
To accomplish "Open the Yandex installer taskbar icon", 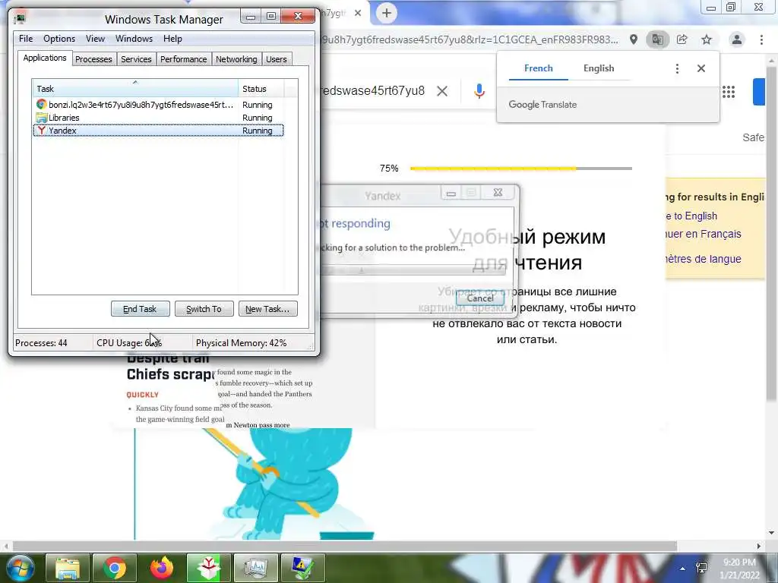I will [208, 568].
